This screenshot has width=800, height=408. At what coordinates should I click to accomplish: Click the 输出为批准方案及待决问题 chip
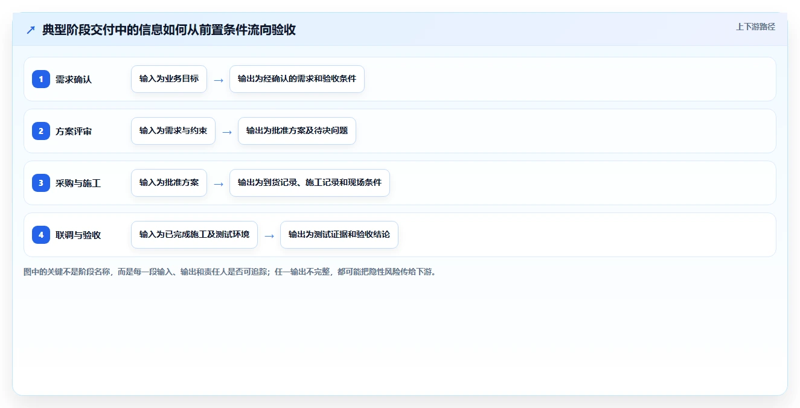click(x=297, y=131)
